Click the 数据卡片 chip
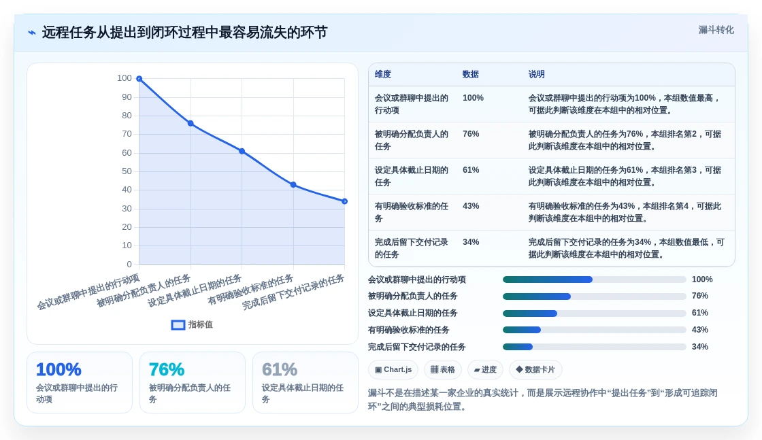 (x=535, y=369)
